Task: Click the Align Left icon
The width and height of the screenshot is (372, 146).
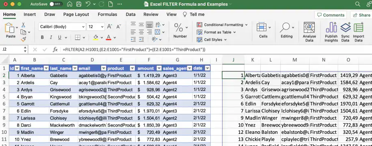Action: click(x=133, y=32)
